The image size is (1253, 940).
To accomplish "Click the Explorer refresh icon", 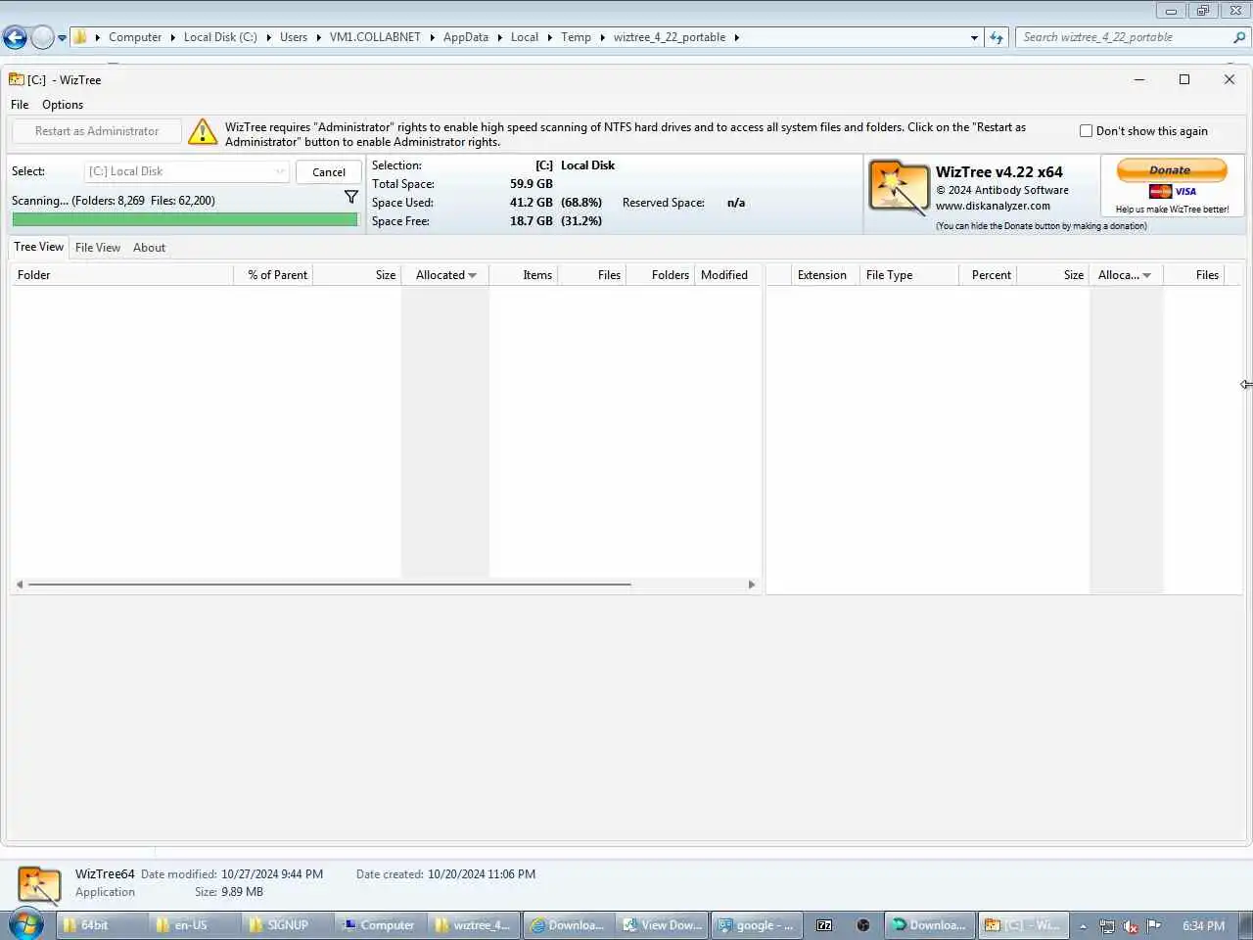I will click(x=997, y=37).
